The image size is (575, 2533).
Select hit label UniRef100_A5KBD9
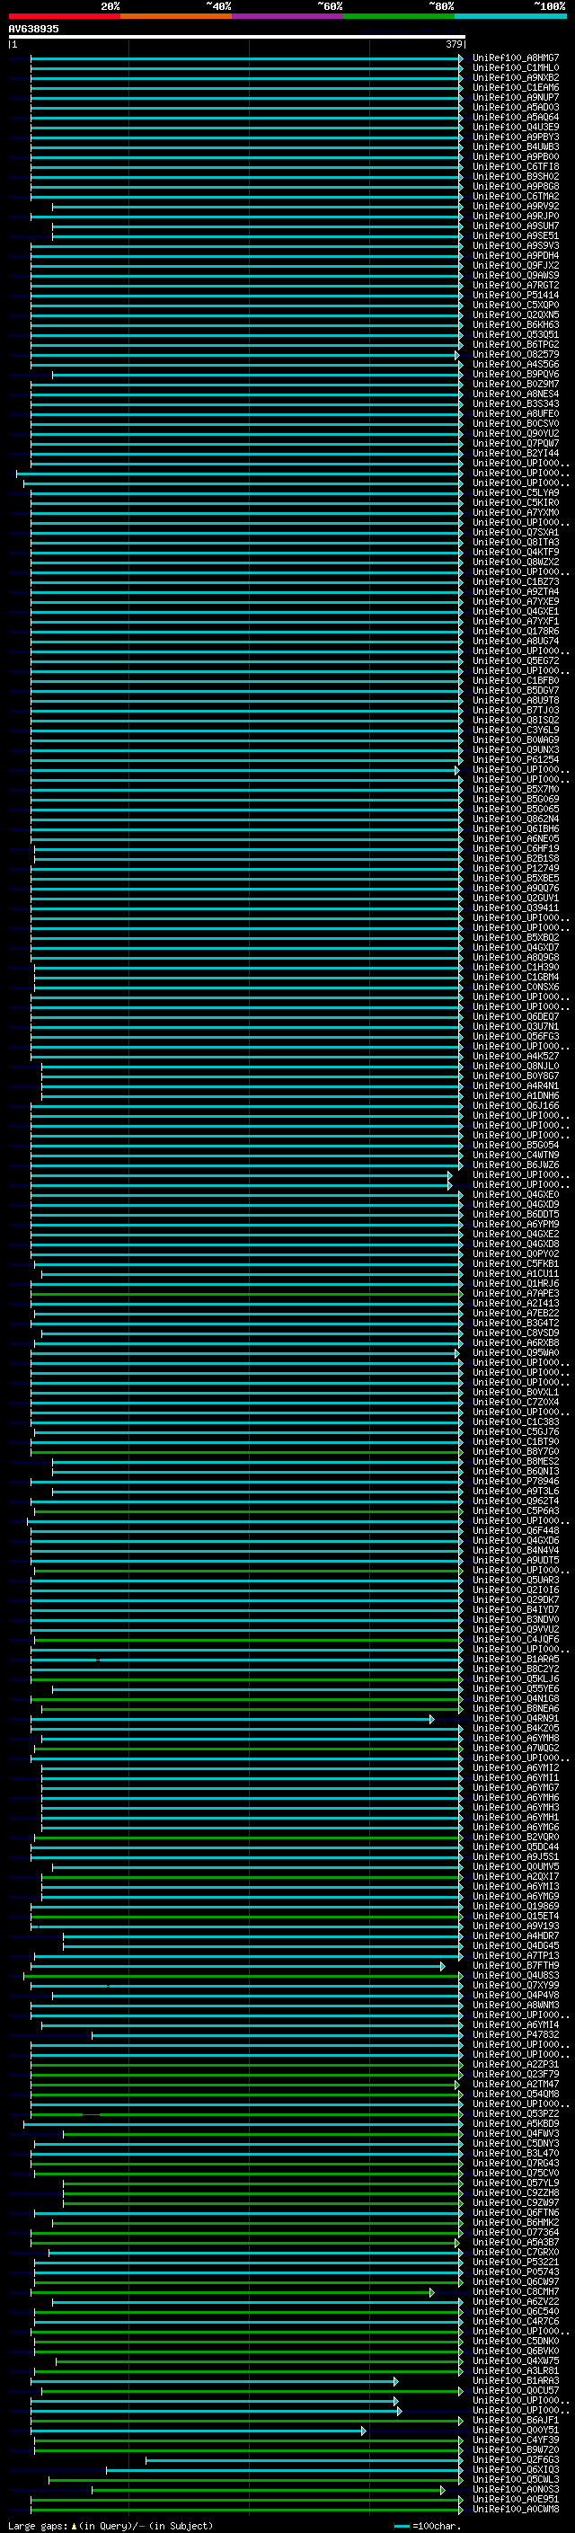coord(516,2124)
